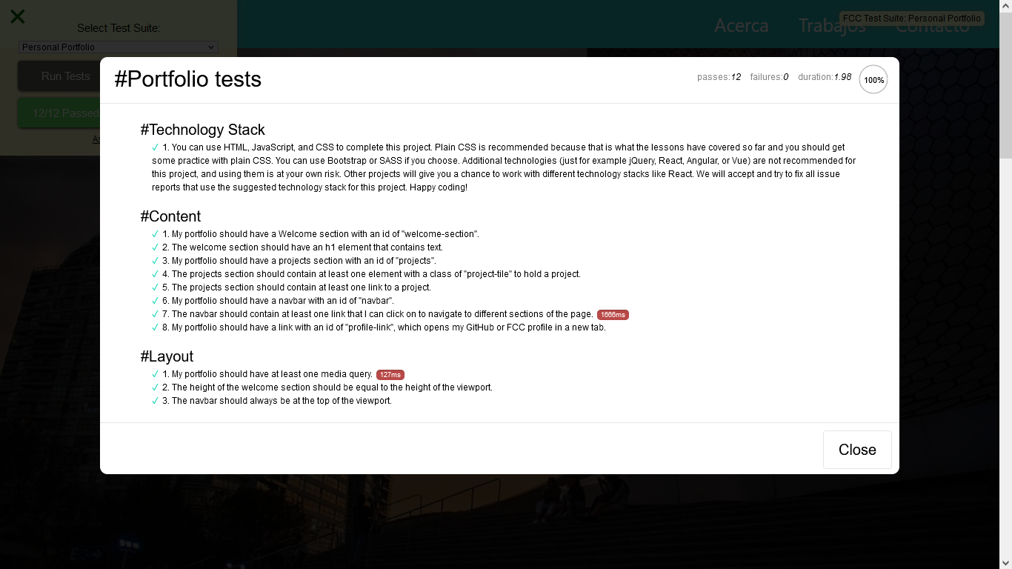Open the Acerca nav link

pos(741,25)
